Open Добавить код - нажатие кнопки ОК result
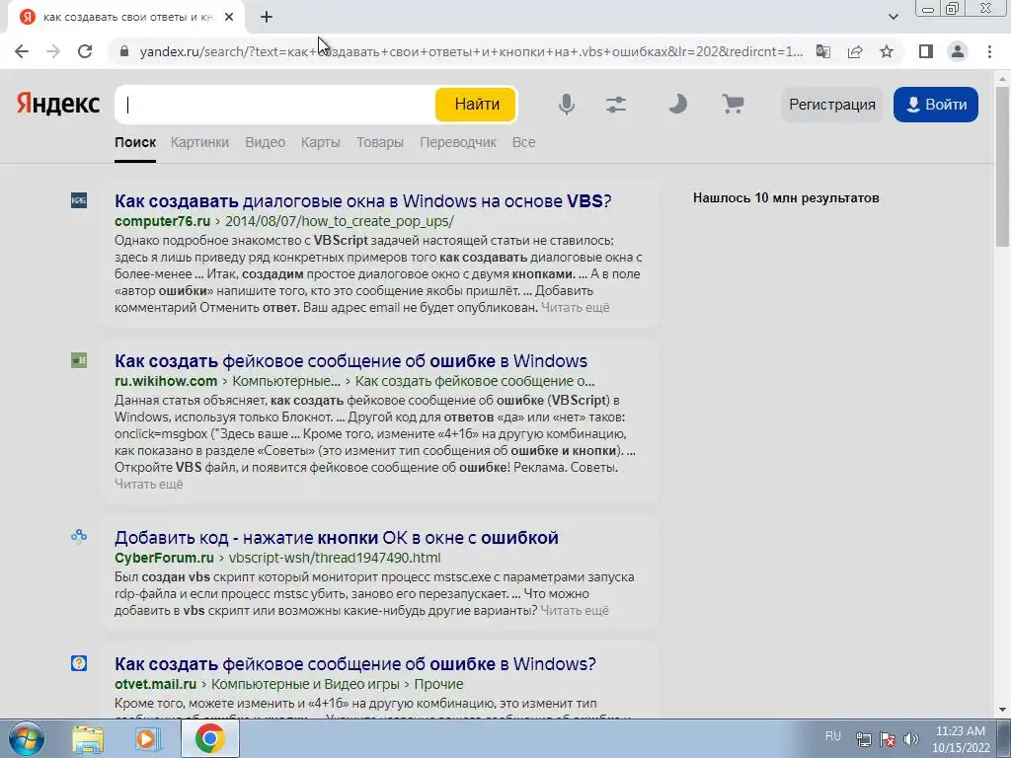Image resolution: width=1011 pixels, height=758 pixels. 337,538
